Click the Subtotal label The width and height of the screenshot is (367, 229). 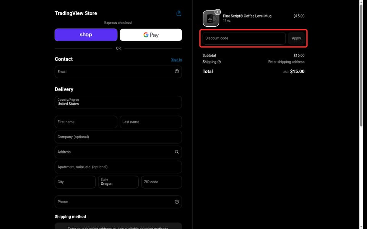coord(209,55)
